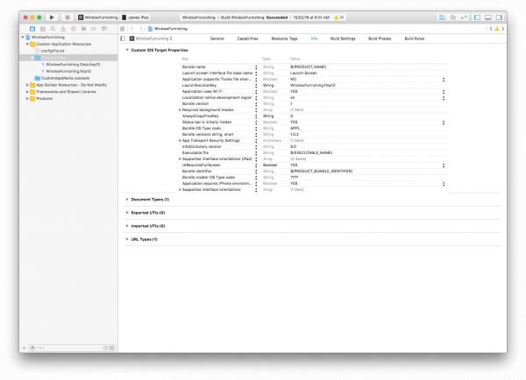Expand App Transport Security Settings row

(180, 140)
